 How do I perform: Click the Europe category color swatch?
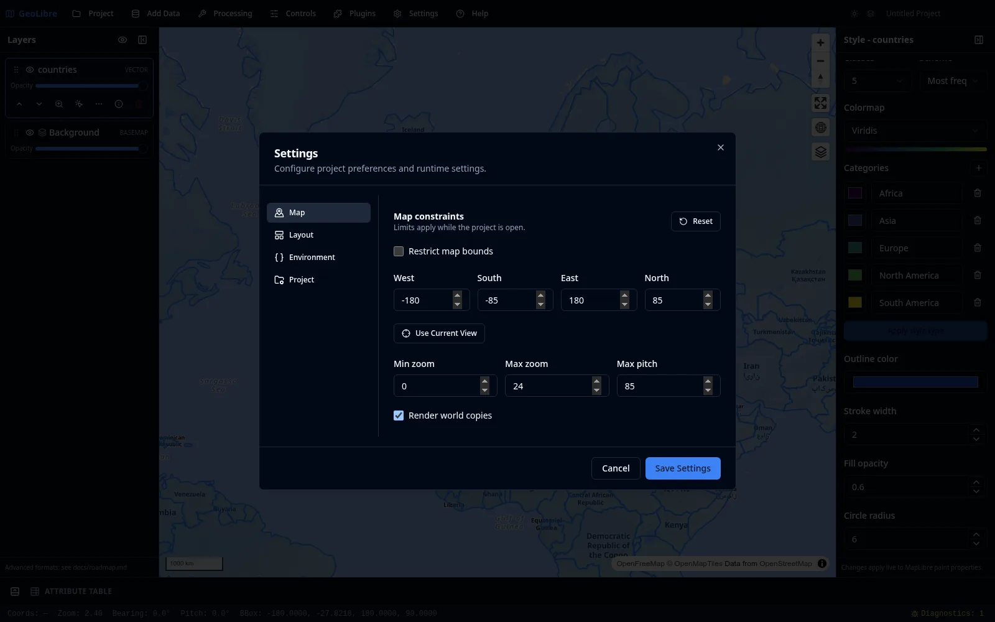[855, 248]
